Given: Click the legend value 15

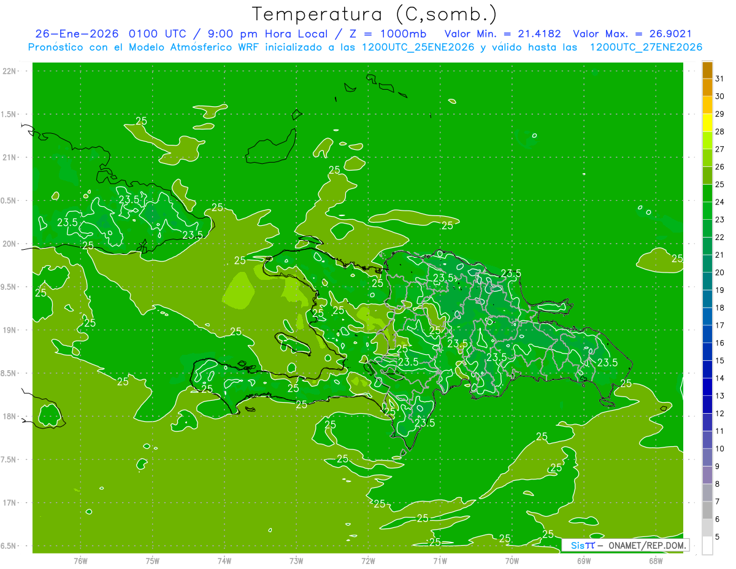Looking at the screenshot, I should tap(719, 360).
